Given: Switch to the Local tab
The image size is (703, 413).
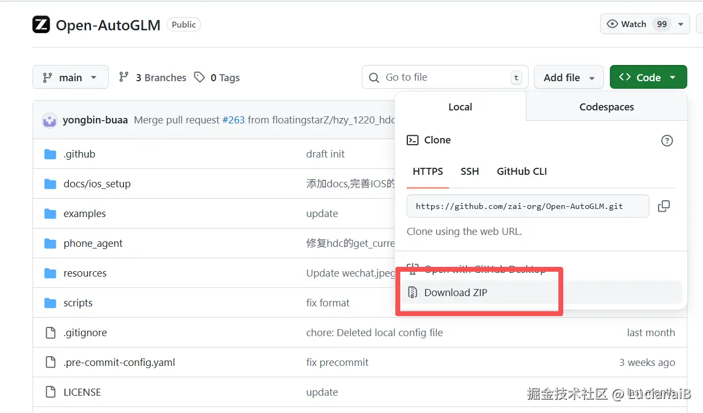Looking at the screenshot, I should coord(460,107).
